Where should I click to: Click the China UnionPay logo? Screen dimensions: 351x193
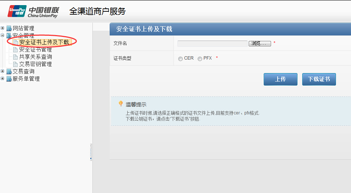click(x=33, y=11)
